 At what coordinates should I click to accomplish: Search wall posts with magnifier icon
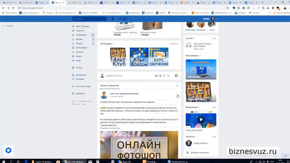(177, 86)
